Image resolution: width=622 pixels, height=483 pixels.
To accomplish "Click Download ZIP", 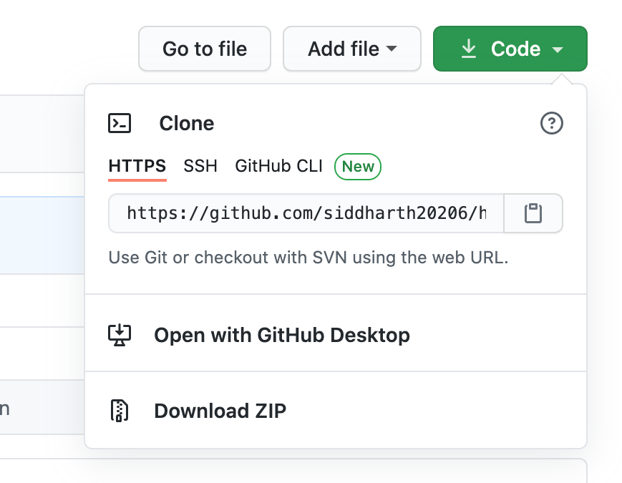I will pos(336,411).
